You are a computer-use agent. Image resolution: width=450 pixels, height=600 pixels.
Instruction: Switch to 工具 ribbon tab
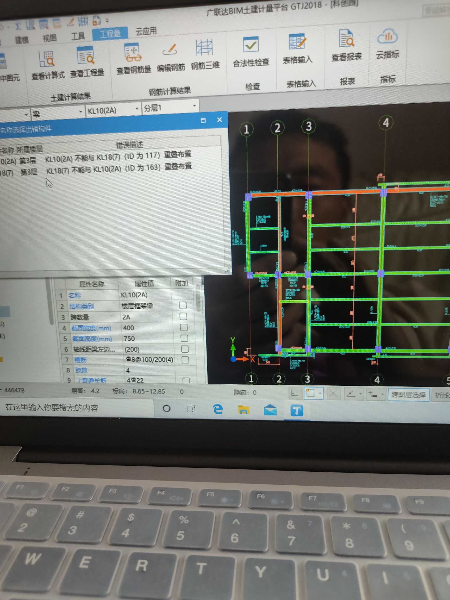tap(78, 36)
